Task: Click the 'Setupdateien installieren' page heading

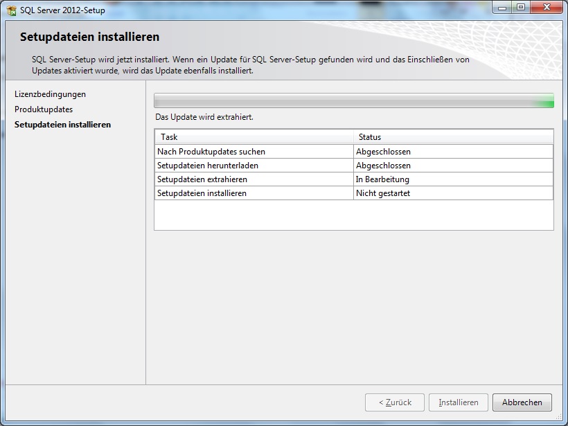Action: point(89,37)
